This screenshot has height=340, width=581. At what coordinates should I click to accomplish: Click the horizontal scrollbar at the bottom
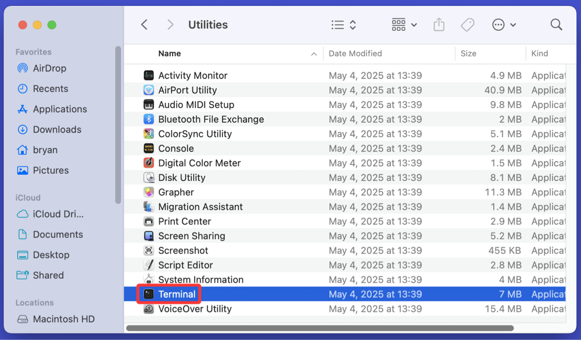(x=320, y=328)
